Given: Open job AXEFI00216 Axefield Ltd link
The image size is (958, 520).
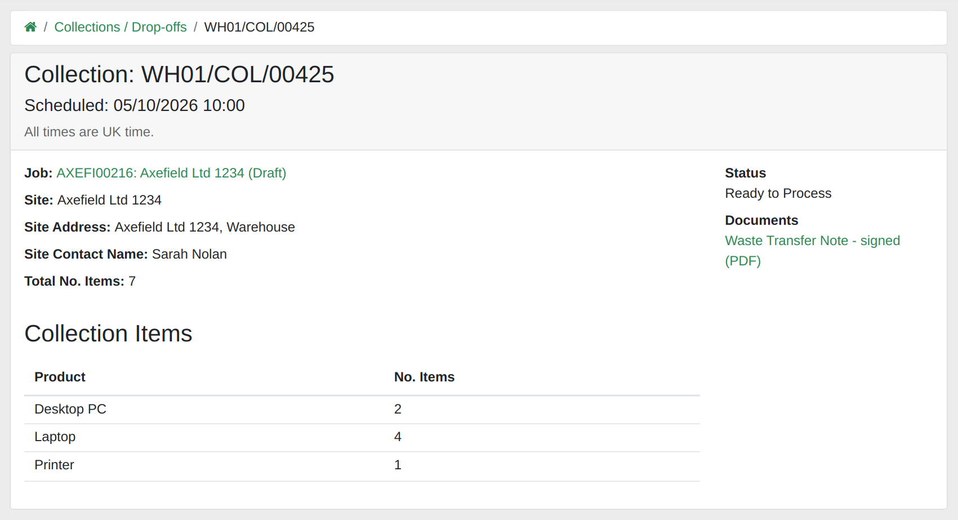Looking at the screenshot, I should (x=171, y=173).
